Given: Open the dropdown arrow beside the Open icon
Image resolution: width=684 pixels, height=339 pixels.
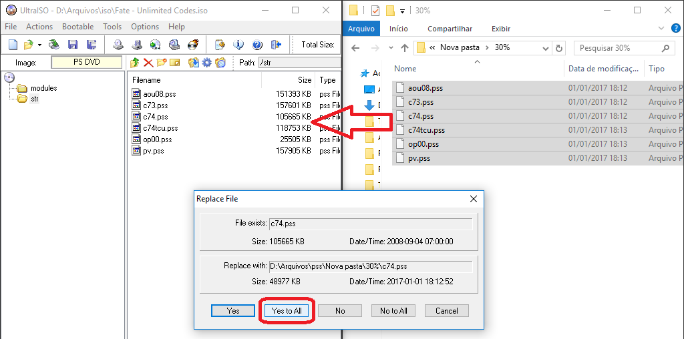Looking at the screenshot, I should click(x=39, y=45).
